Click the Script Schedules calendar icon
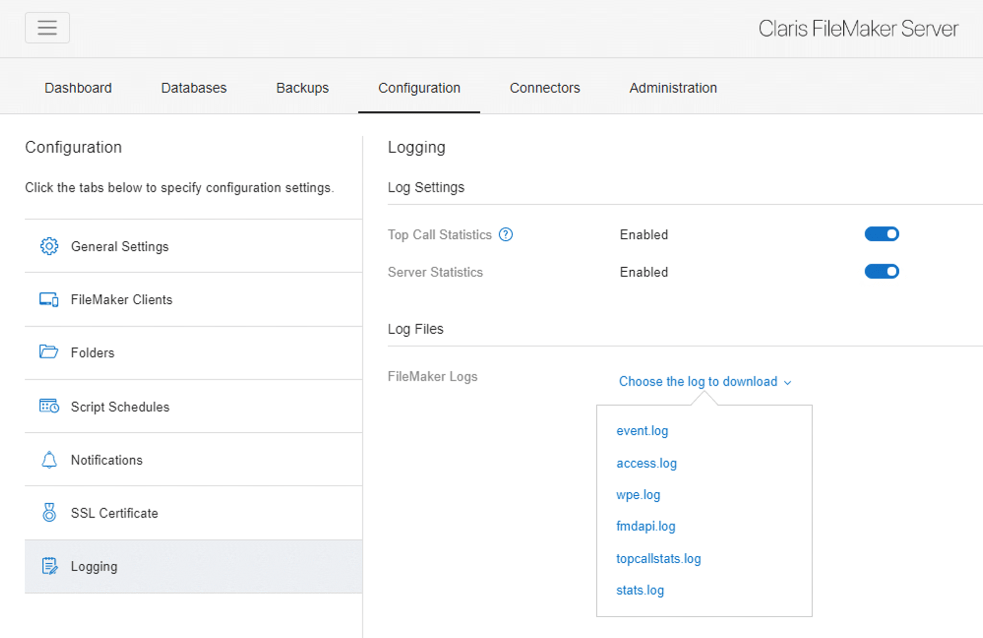This screenshot has height=638, width=983. 49,406
